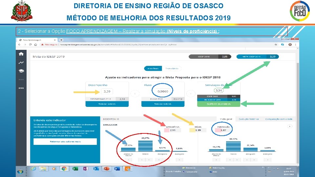Open the graduation cap icon in the sidebar
This screenshot has width=315, height=177.
(x=21, y=71)
